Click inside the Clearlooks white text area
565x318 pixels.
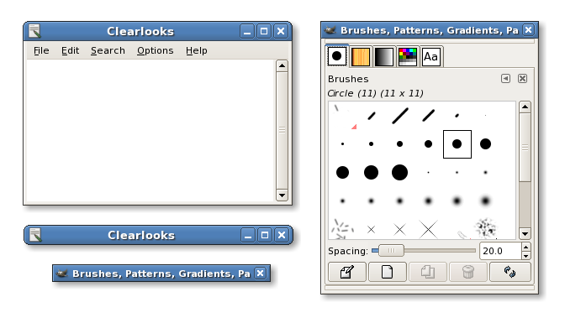[x=151, y=131]
